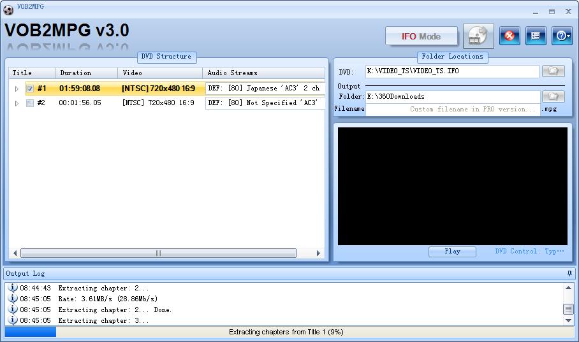
Task: Click Title #2 video format text
Action: [x=158, y=103]
